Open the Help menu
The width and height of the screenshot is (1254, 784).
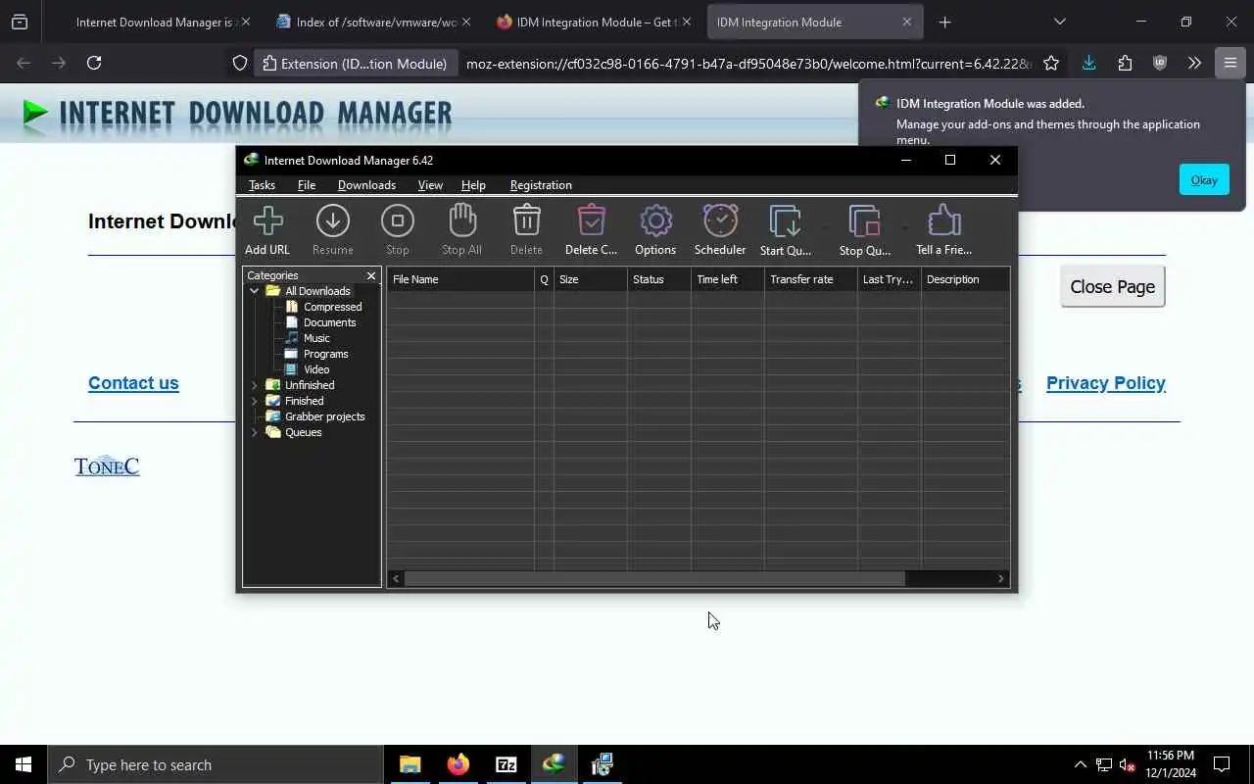(473, 185)
